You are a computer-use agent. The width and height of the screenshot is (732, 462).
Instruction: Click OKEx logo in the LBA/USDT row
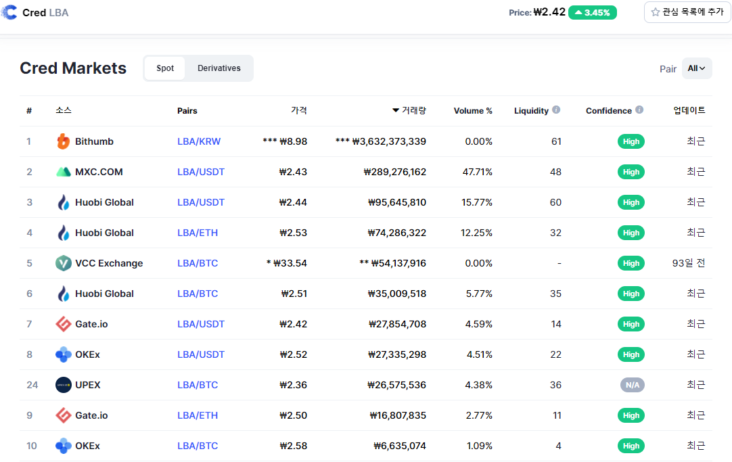pyautogui.click(x=63, y=354)
